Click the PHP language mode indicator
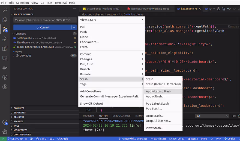 (218, 139)
